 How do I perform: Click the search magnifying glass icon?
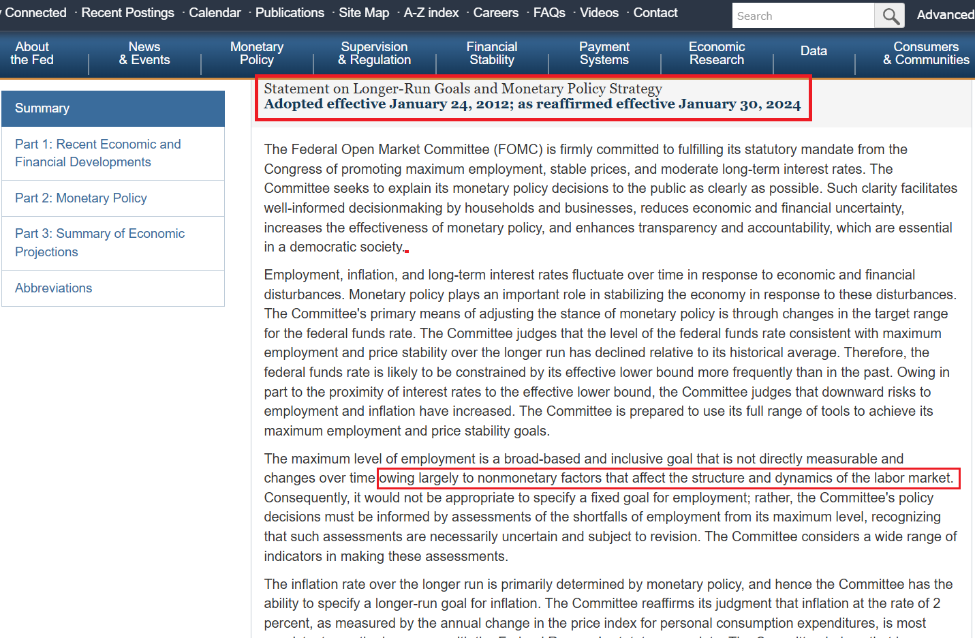pos(890,16)
